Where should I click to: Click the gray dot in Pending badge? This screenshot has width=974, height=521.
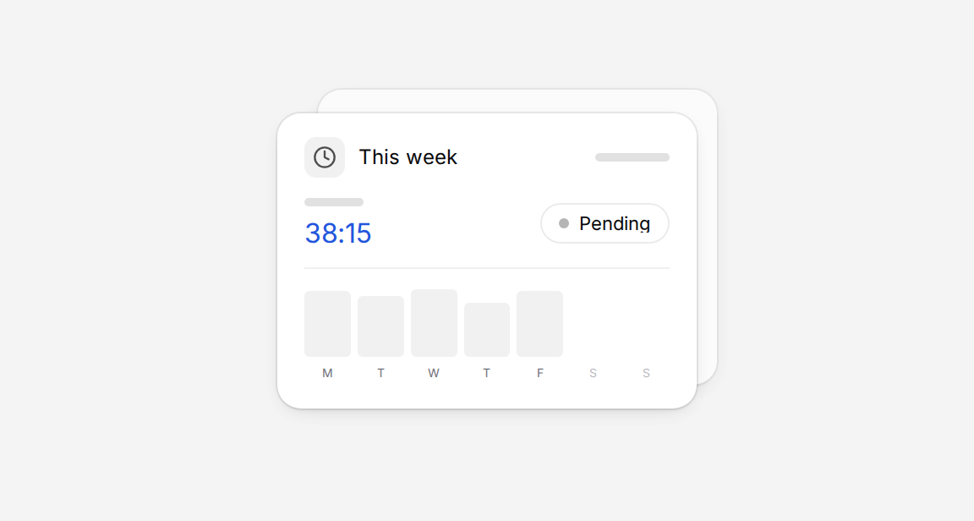(563, 223)
